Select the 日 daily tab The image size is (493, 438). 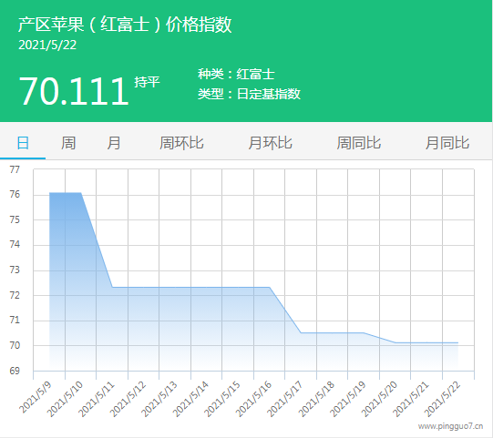23,143
